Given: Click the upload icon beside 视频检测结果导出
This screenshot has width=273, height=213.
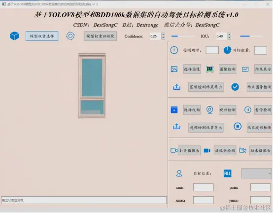Looking at the screenshot, I should [x=176, y=126].
